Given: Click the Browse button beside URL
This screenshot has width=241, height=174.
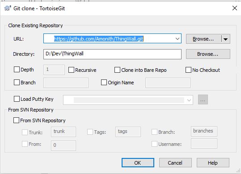Looking at the screenshot, I should [203, 39].
